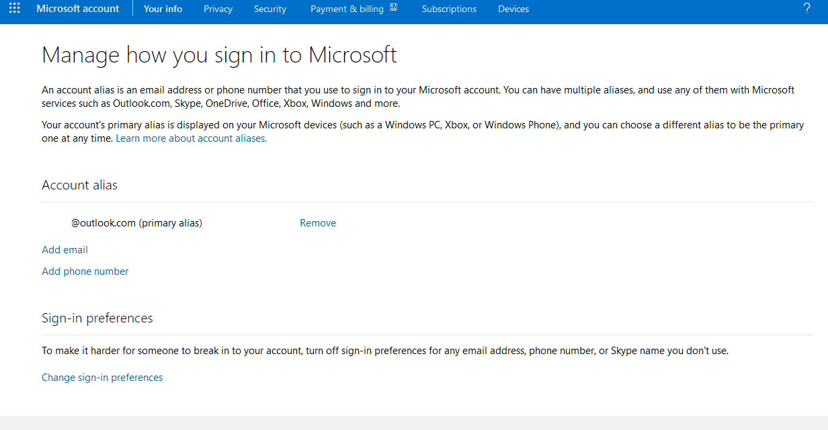
Task: Switch to the Privacy tab
Action: tap(218, 9)
